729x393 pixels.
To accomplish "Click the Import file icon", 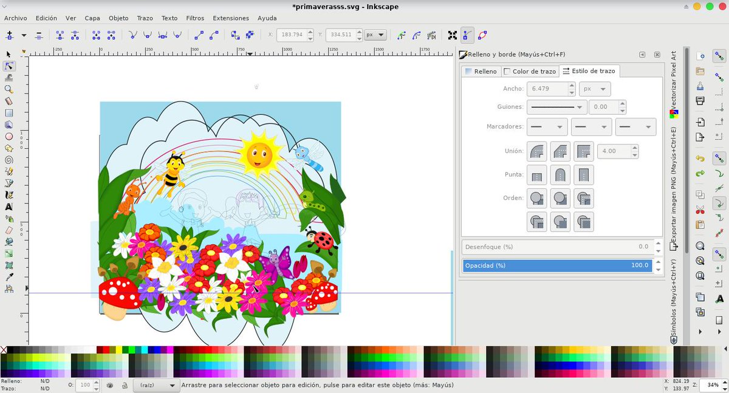I will tap(700, 121).
